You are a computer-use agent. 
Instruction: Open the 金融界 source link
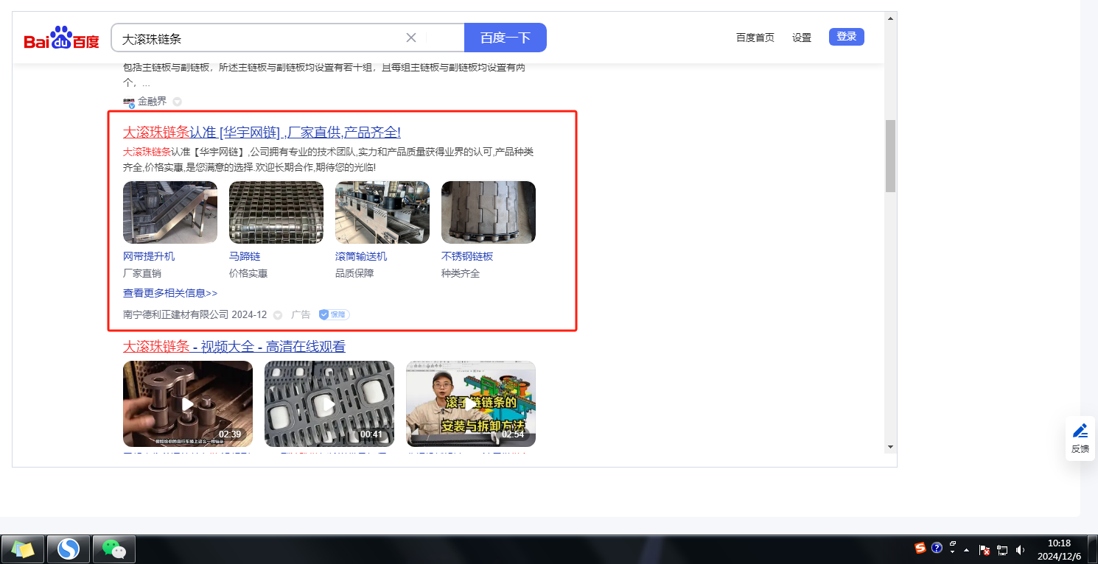[152, 102]
